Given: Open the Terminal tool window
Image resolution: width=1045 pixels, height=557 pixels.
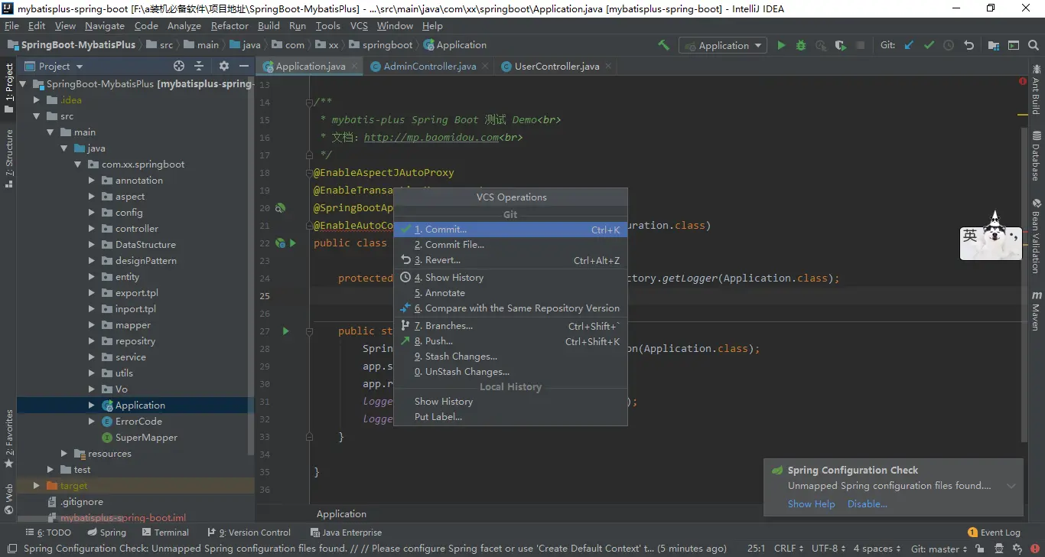Looking at the screenshot, I should pyautogui.click(x=164, y=533).
